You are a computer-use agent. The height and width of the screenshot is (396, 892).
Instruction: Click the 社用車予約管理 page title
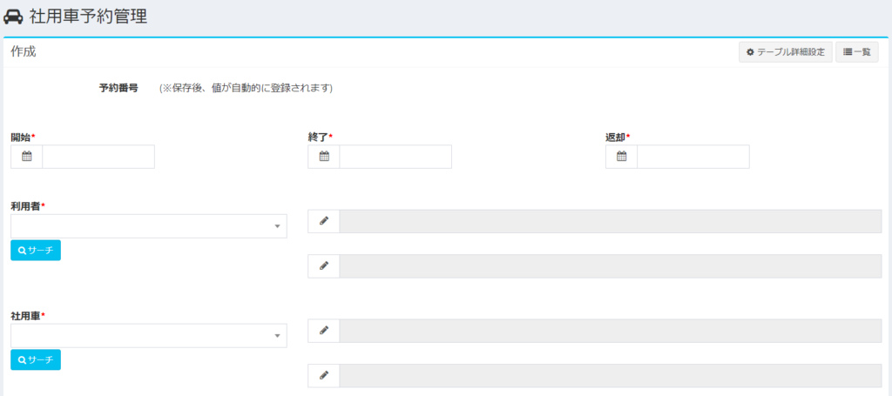tap(89, 17)
